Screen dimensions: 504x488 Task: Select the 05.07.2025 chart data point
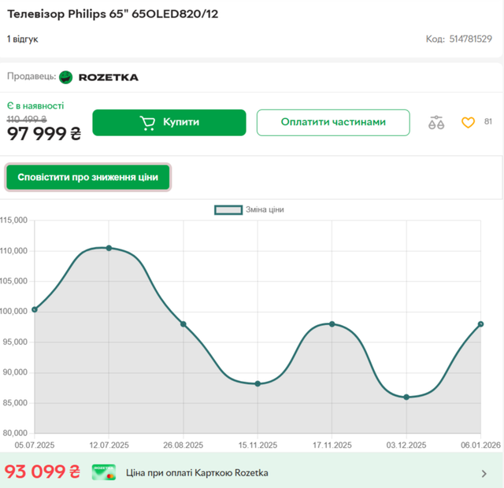(35, 309)
